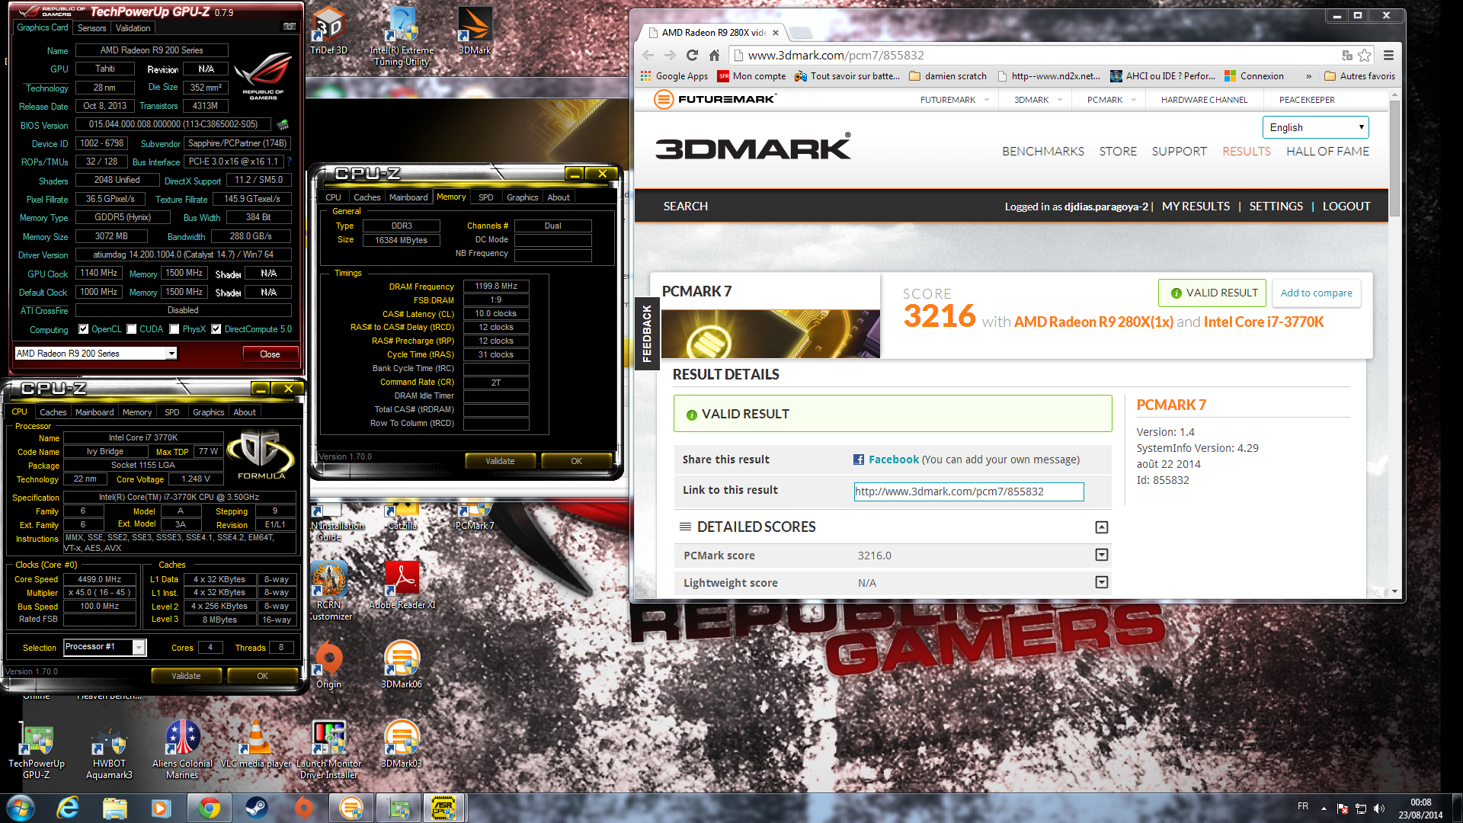Open the English language dropdown
1463x823 pixels.
coord(1315,127)
